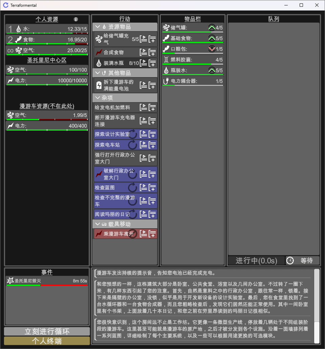Viewport: 325px width, 349px height.
Task: Open the 个人终端 button
Action: click(47, 341)
